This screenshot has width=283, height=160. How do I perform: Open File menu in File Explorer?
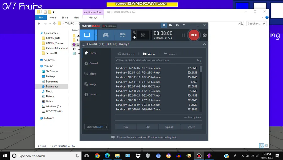click(x=41, y=18)
